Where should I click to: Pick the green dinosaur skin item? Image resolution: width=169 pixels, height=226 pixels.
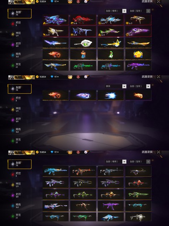tap(111, 54)
